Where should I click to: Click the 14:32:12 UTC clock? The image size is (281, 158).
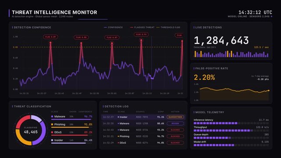coord(255,12)
